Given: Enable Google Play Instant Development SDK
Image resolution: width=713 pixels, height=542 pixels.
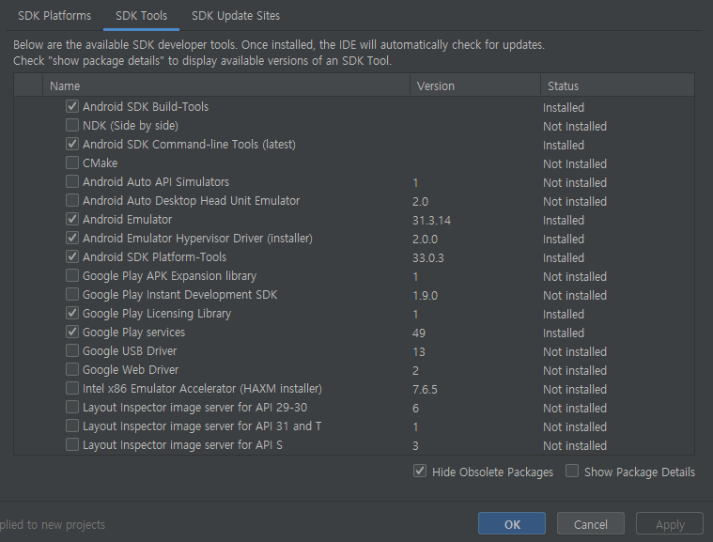Looking at the screenshot, I should [71, 294].
